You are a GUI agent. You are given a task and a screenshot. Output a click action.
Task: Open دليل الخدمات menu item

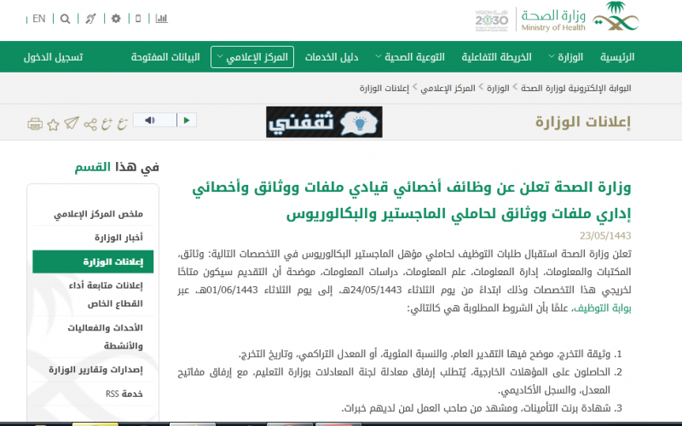click(332, 57)
